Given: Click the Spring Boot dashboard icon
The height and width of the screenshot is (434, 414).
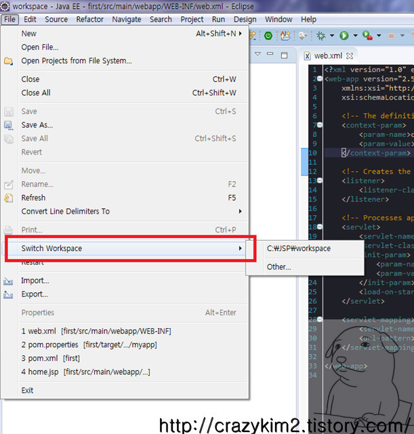Looking at the screenshot, I should [x=268, y=36].
